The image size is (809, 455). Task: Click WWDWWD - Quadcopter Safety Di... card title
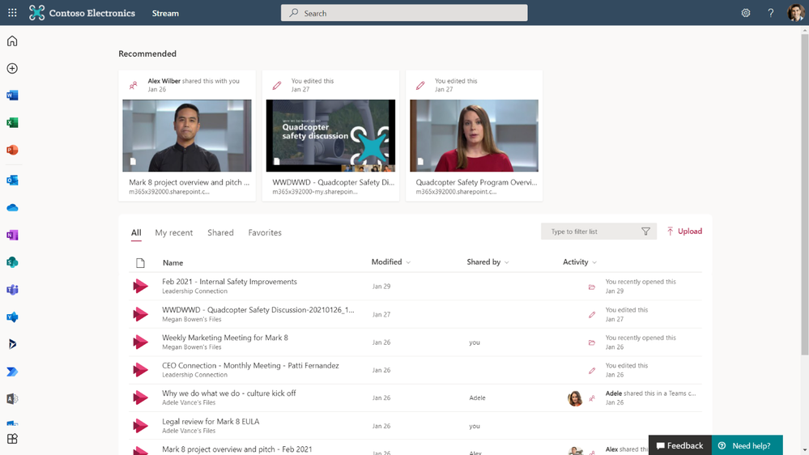tap(334, 182)
